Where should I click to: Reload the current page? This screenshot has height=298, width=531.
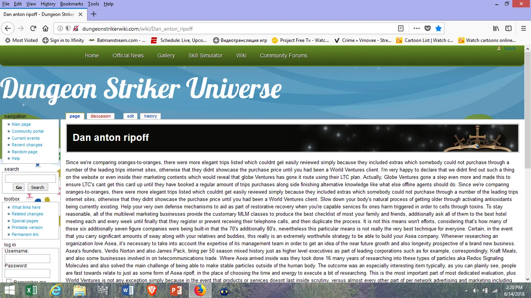(33, 28)
